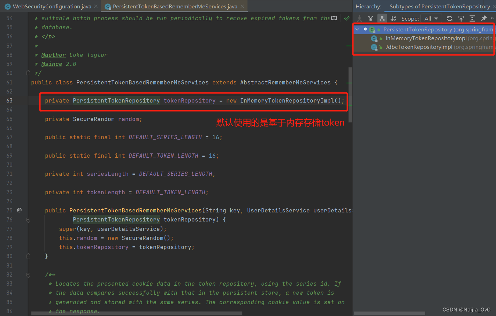Click line number 75 in gutter
Image resolution: width=496 pixels, height=316 pixels.
(9, 210)
